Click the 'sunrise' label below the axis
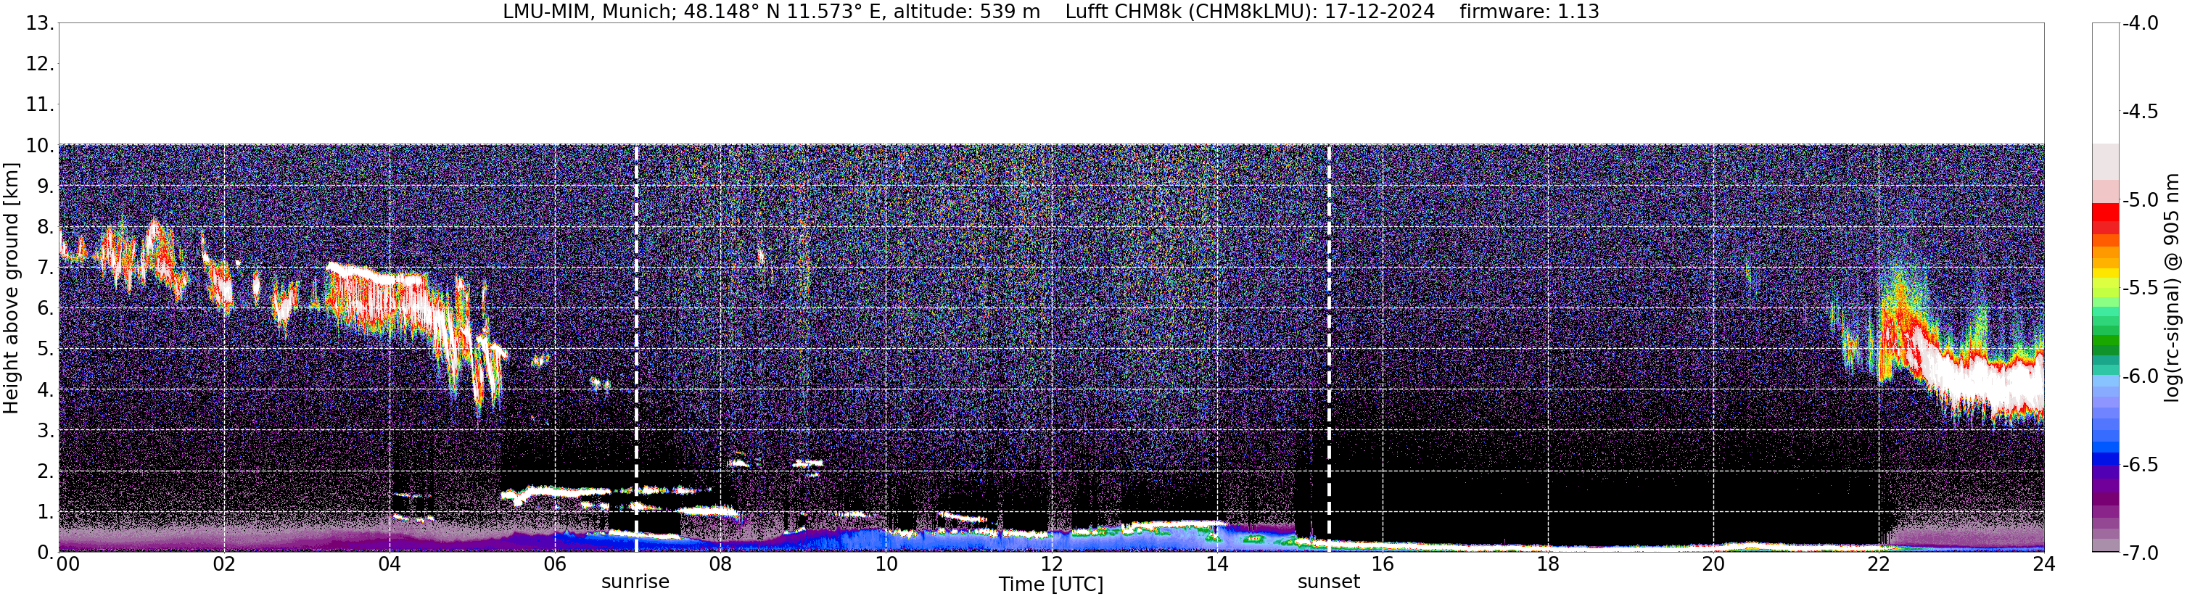The width and height of the screenshot is (2187, 599). click(635, 582)
